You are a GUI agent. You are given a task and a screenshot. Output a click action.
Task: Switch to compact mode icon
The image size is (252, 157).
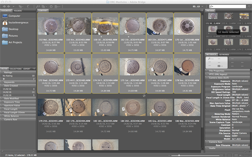249,6
